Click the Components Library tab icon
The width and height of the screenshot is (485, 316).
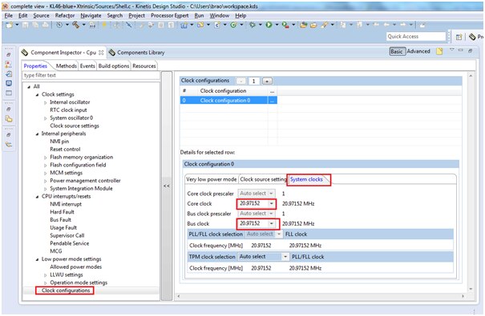point(112,53)
